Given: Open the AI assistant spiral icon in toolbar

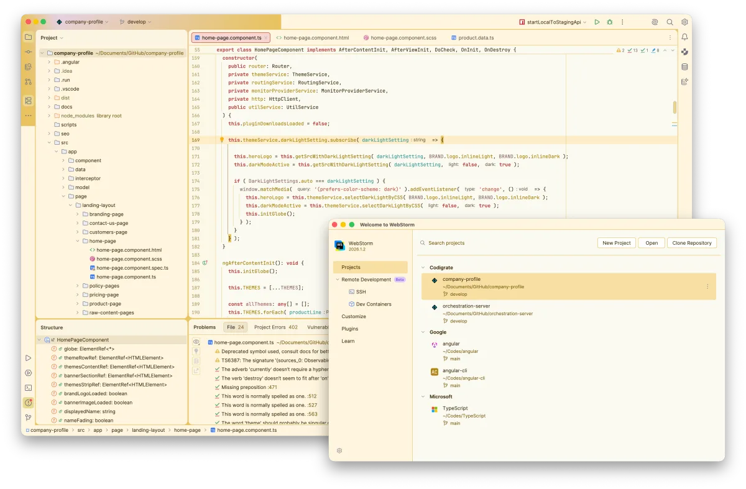Looking at the screenshot, I should (655, 22).
